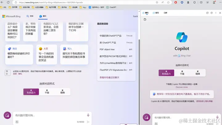Click the read aloud icon in address bar

click(x=162, y=2)
